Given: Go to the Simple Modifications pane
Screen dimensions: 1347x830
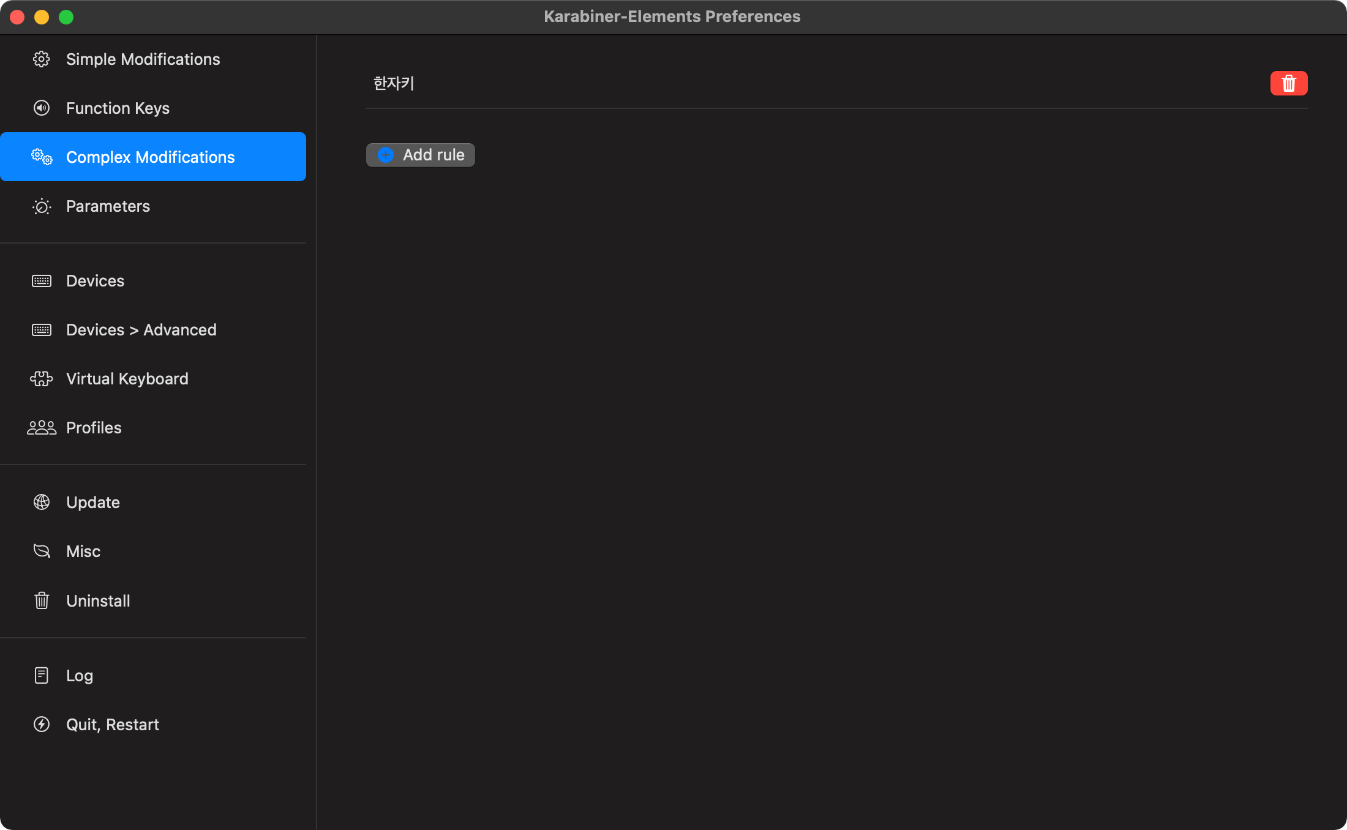Looking at the screenshot, I should (x=143, y=59).
